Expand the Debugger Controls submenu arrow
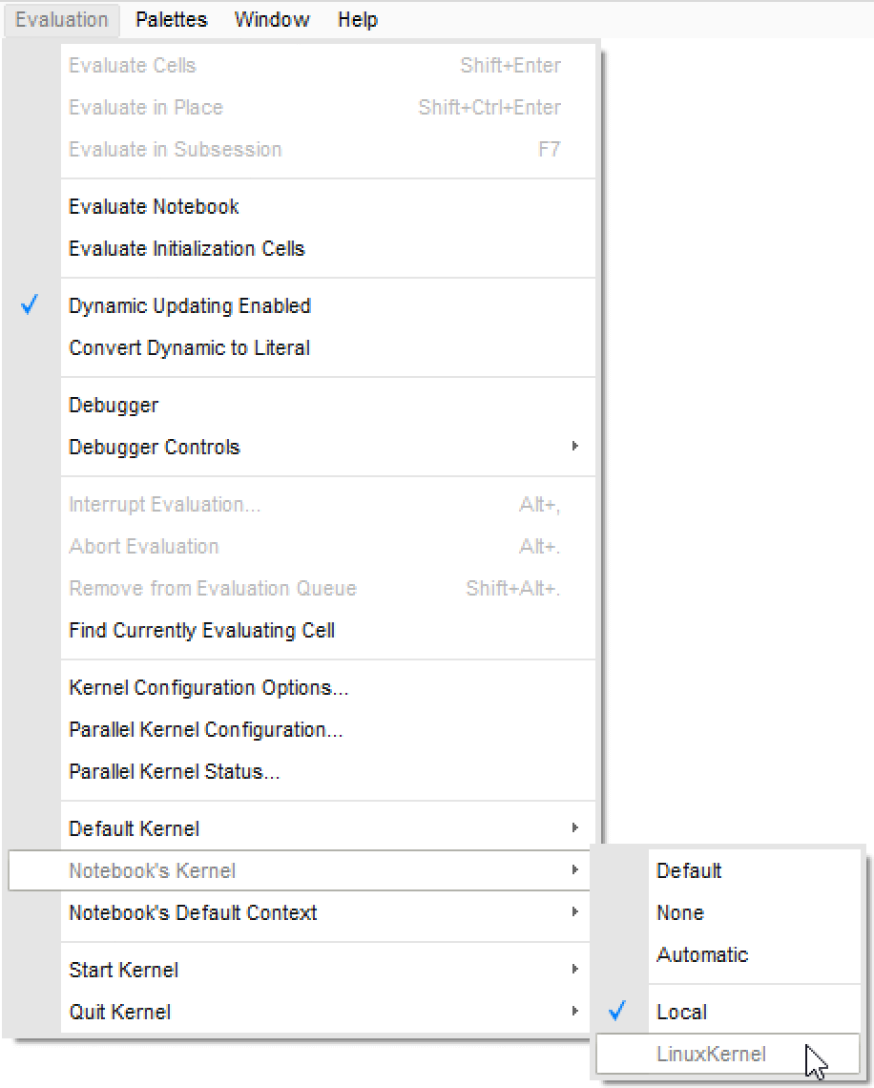The height and width of the screenshot is (1088, 874). coord(574,447)
